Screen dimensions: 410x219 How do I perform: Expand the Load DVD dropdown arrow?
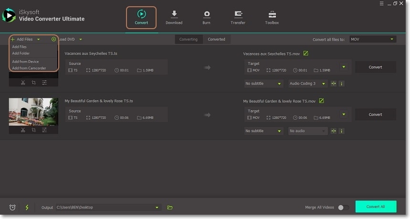pyautogui.click(x=81, y=39)
